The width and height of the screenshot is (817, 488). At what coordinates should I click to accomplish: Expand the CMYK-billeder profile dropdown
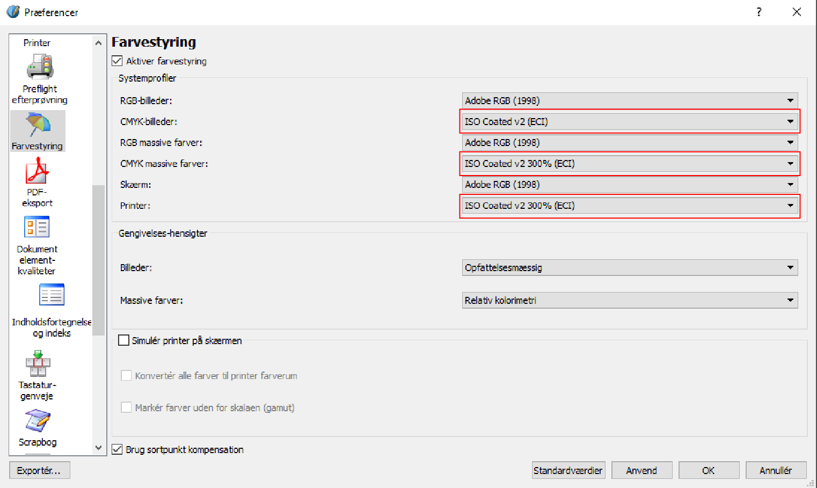click(x=629, y=122)
